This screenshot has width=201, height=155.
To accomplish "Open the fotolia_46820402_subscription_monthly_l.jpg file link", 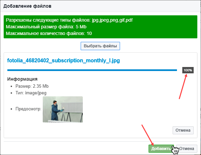I will pos(63,61).
